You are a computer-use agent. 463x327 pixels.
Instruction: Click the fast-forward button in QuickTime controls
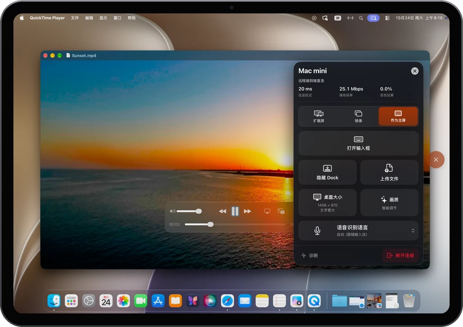coord(247,211)
